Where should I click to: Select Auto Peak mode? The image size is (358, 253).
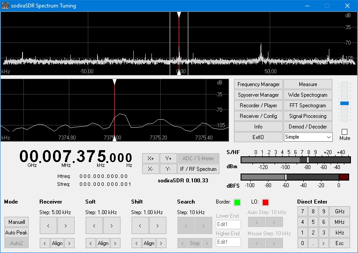(x=16, y=232)
